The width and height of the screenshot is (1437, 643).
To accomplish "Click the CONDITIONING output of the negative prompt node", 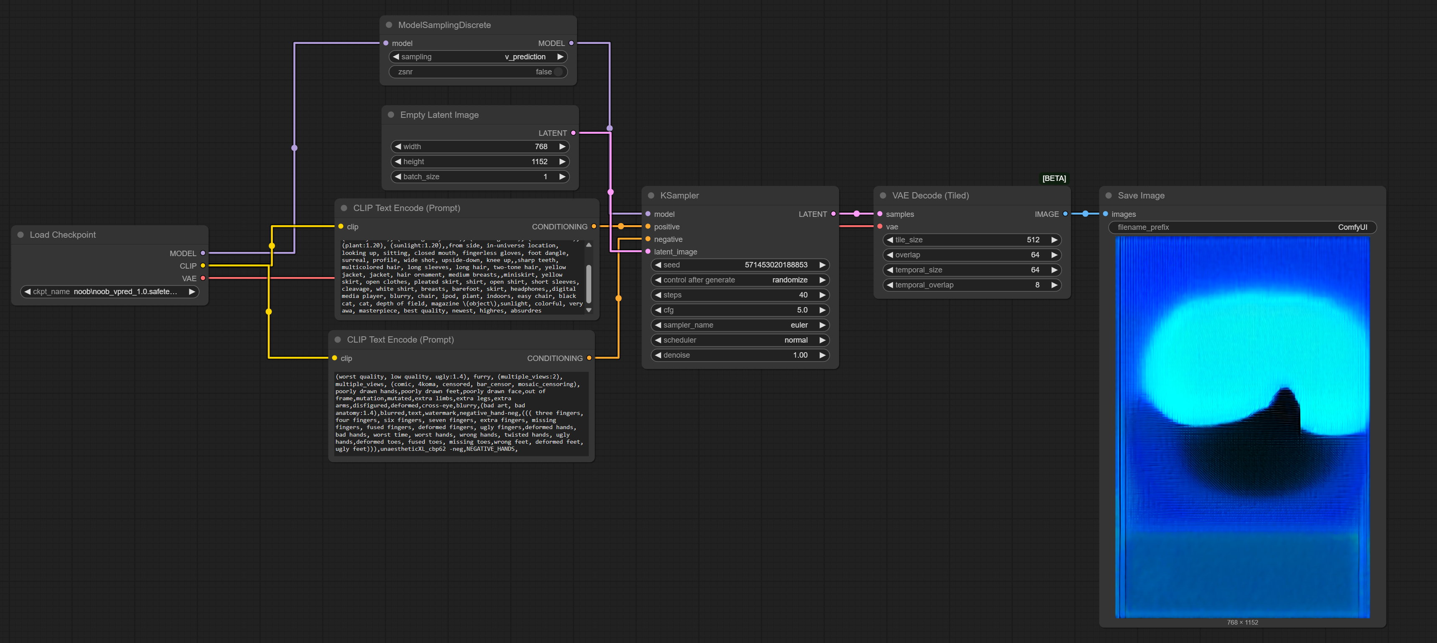I will click(589, 358).
